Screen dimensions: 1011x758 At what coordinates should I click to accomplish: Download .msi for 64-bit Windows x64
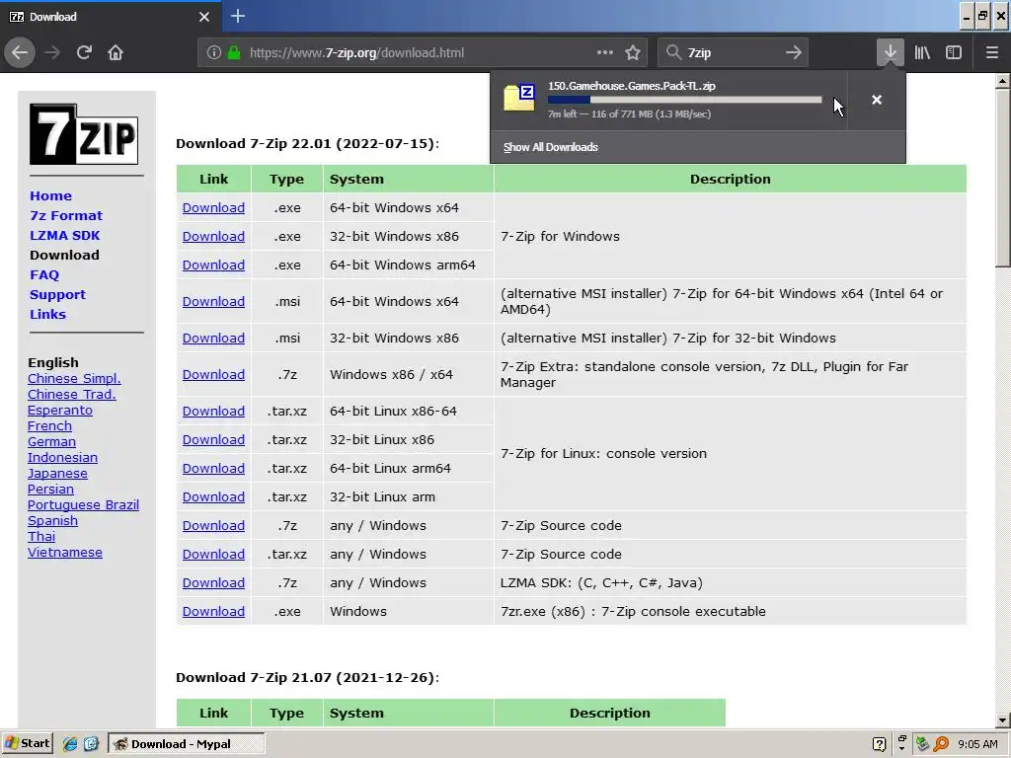coord(213,302)
